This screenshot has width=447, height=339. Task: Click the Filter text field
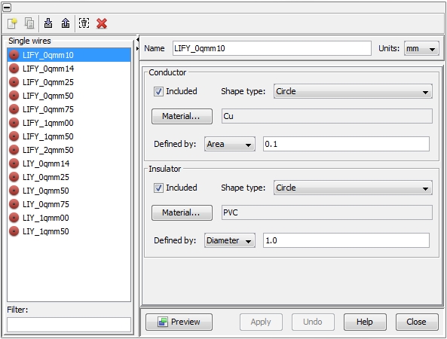point(69,325)
